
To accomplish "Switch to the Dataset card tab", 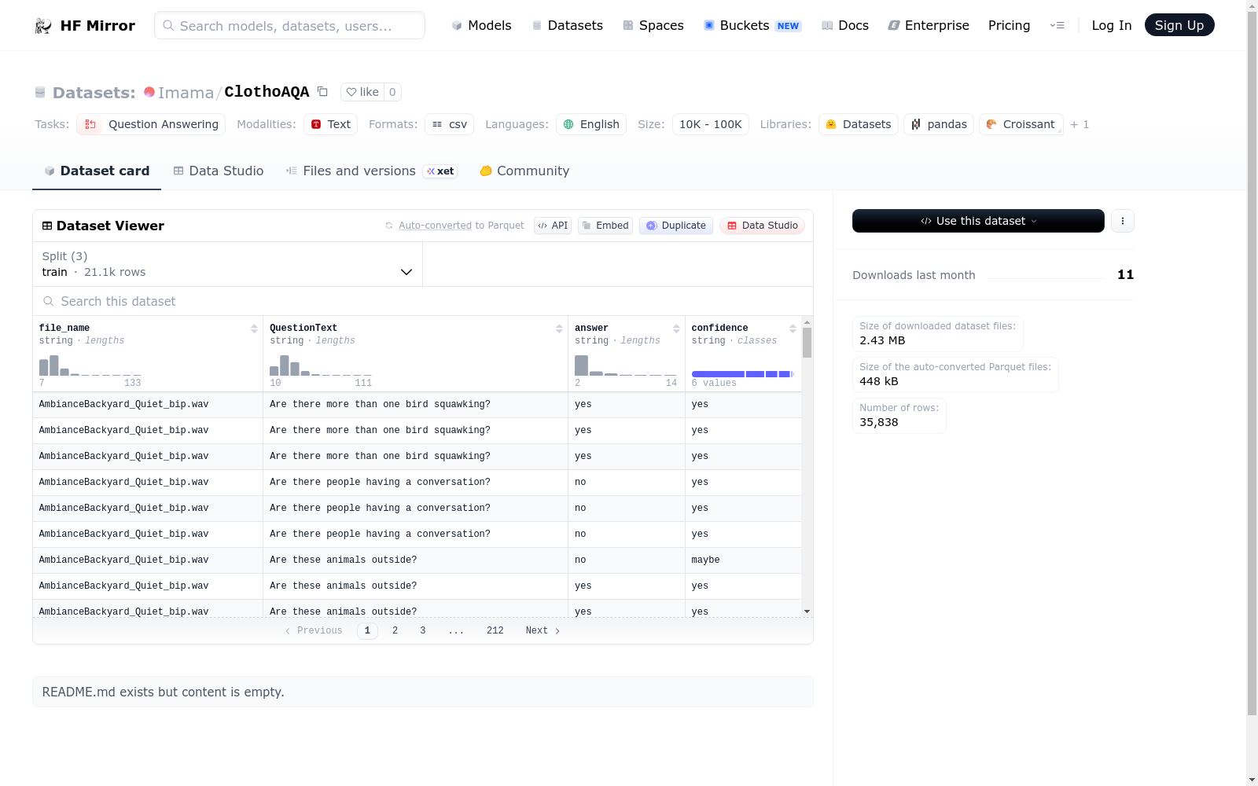I will coord(97,171).
